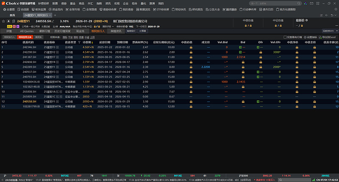Screen dimensions: 339x182
Task: Open 全球国债 global treasury view
Action: (x=90, y=9)
